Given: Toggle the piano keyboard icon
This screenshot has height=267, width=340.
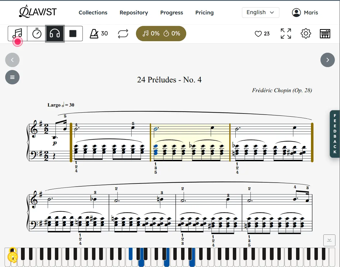Looking at the screenshot, I should click(325, 34).
